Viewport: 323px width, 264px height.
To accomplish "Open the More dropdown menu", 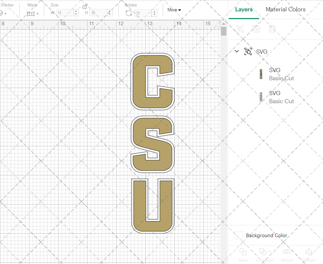I will [x=174, y=10].
